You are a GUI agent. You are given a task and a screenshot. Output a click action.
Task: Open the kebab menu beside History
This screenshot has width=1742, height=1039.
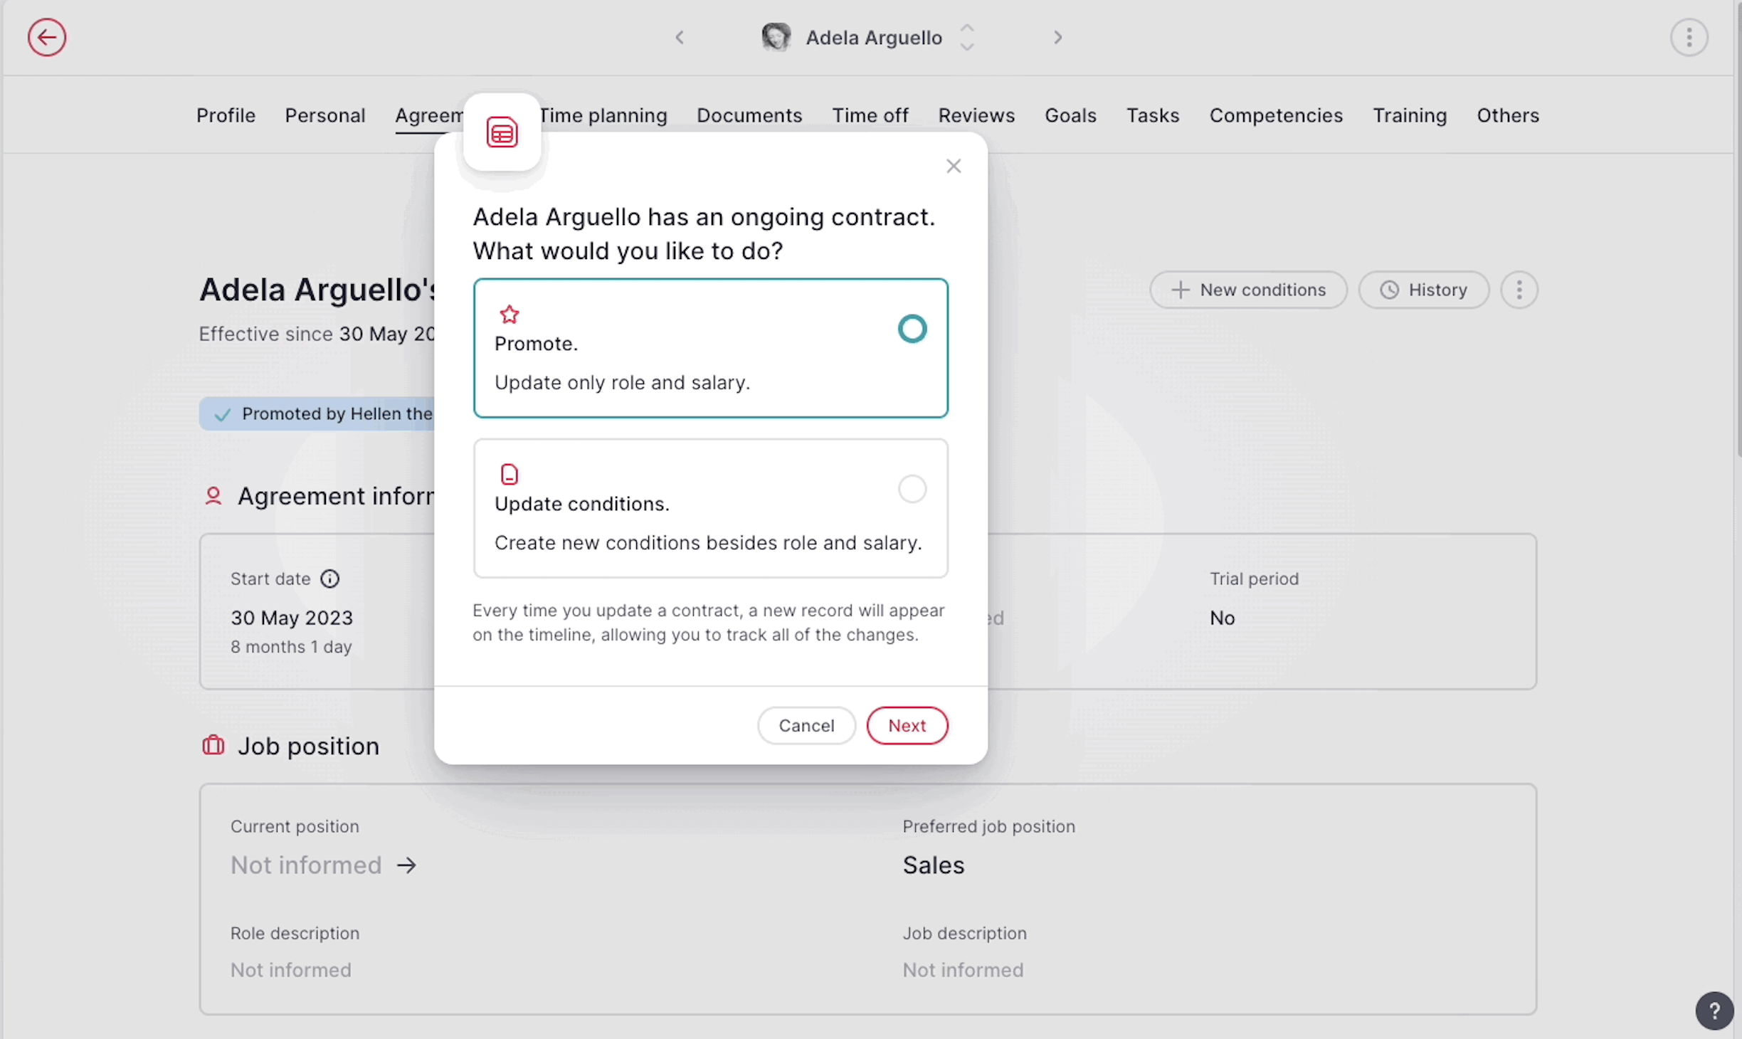pos(1519,290)
